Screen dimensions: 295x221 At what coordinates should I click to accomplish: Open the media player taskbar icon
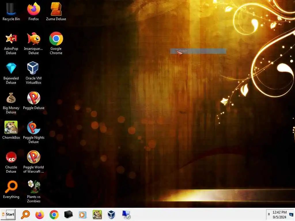pos(82,215)
